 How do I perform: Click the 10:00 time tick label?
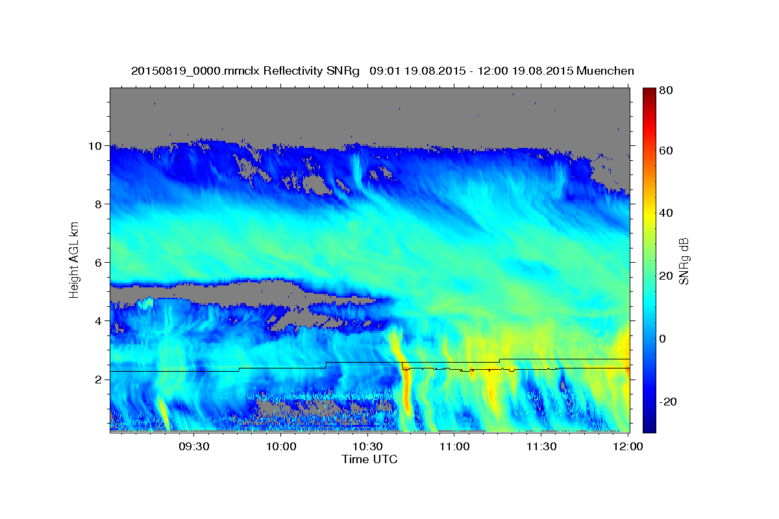281,446
